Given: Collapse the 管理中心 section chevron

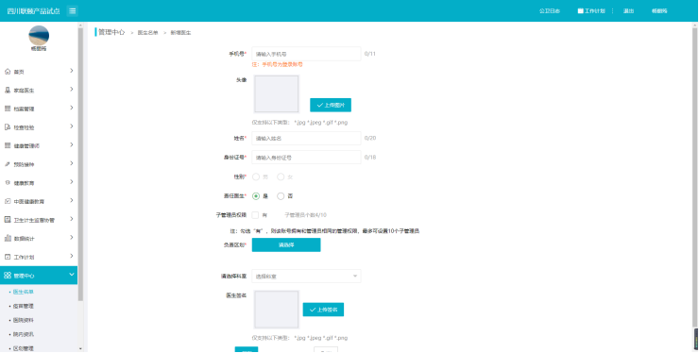Looking at the screenshot, I should click(x=72, y=275).
